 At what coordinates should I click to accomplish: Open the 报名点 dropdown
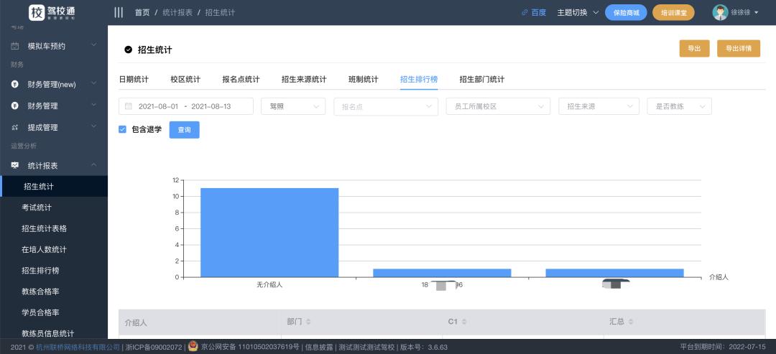pyautogui.click(x=386, y=106)
